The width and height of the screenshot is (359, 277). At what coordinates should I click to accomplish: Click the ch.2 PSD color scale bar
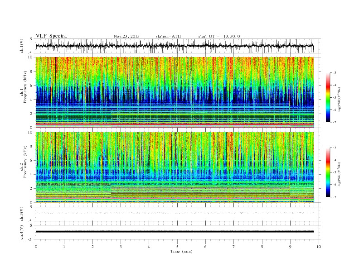point(328,172)
